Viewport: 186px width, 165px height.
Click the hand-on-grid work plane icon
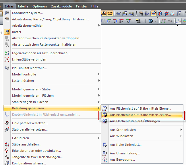pos(141,13)
